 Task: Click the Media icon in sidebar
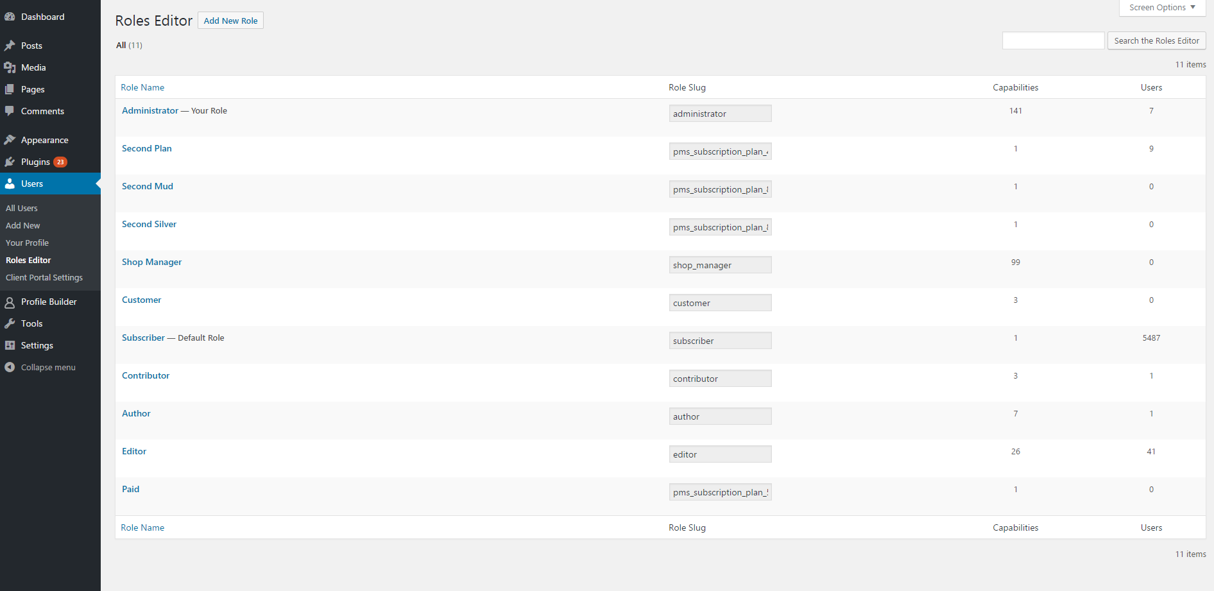[x=10, y=67]
